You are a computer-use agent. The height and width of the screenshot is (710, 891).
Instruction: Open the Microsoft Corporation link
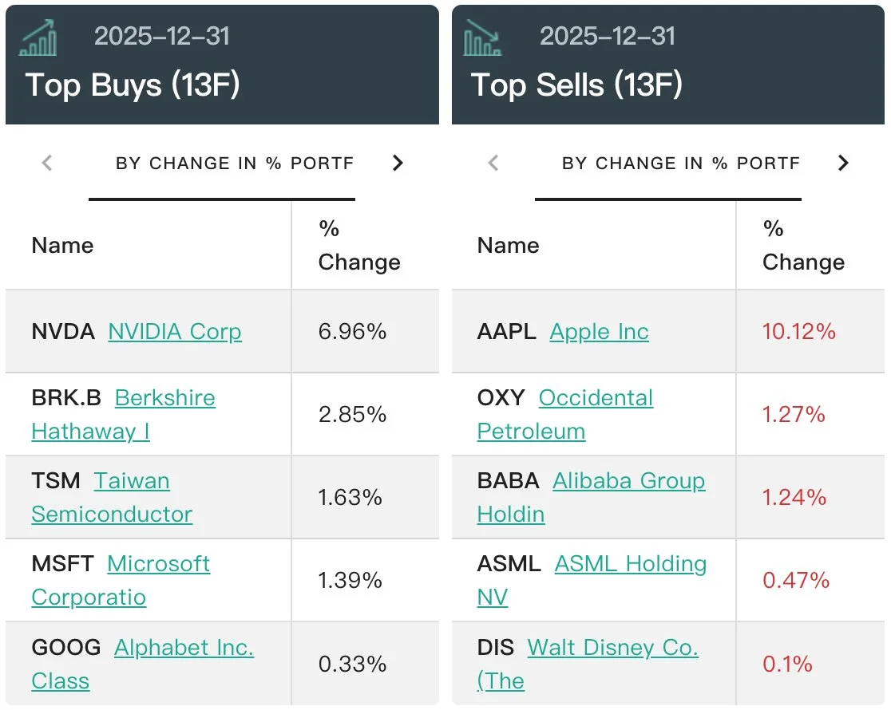click(158, 564)
